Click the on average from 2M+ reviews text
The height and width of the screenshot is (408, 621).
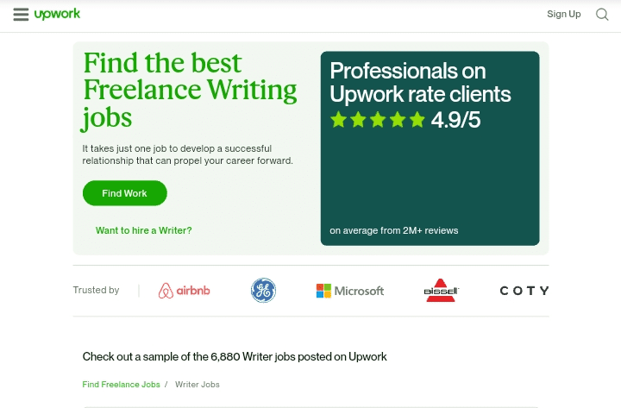tap(393, 230)
